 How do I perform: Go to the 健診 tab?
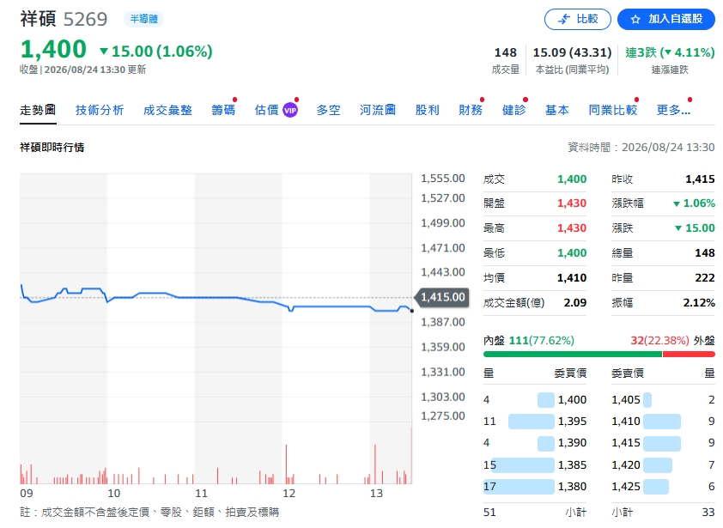pos(513,110)
